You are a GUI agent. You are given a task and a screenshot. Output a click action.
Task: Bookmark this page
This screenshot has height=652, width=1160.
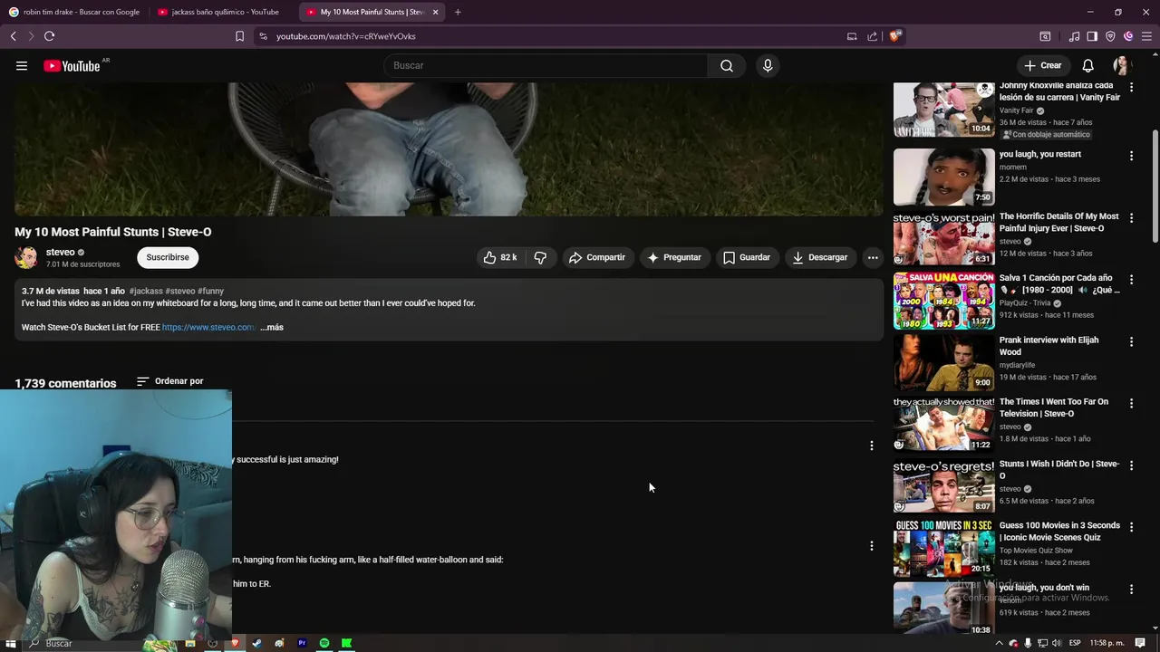(x=239, y=36)
